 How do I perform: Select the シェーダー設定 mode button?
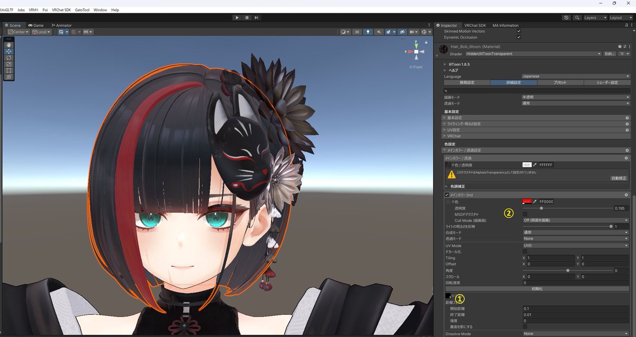pyautogui.click(x=607, y=83)
